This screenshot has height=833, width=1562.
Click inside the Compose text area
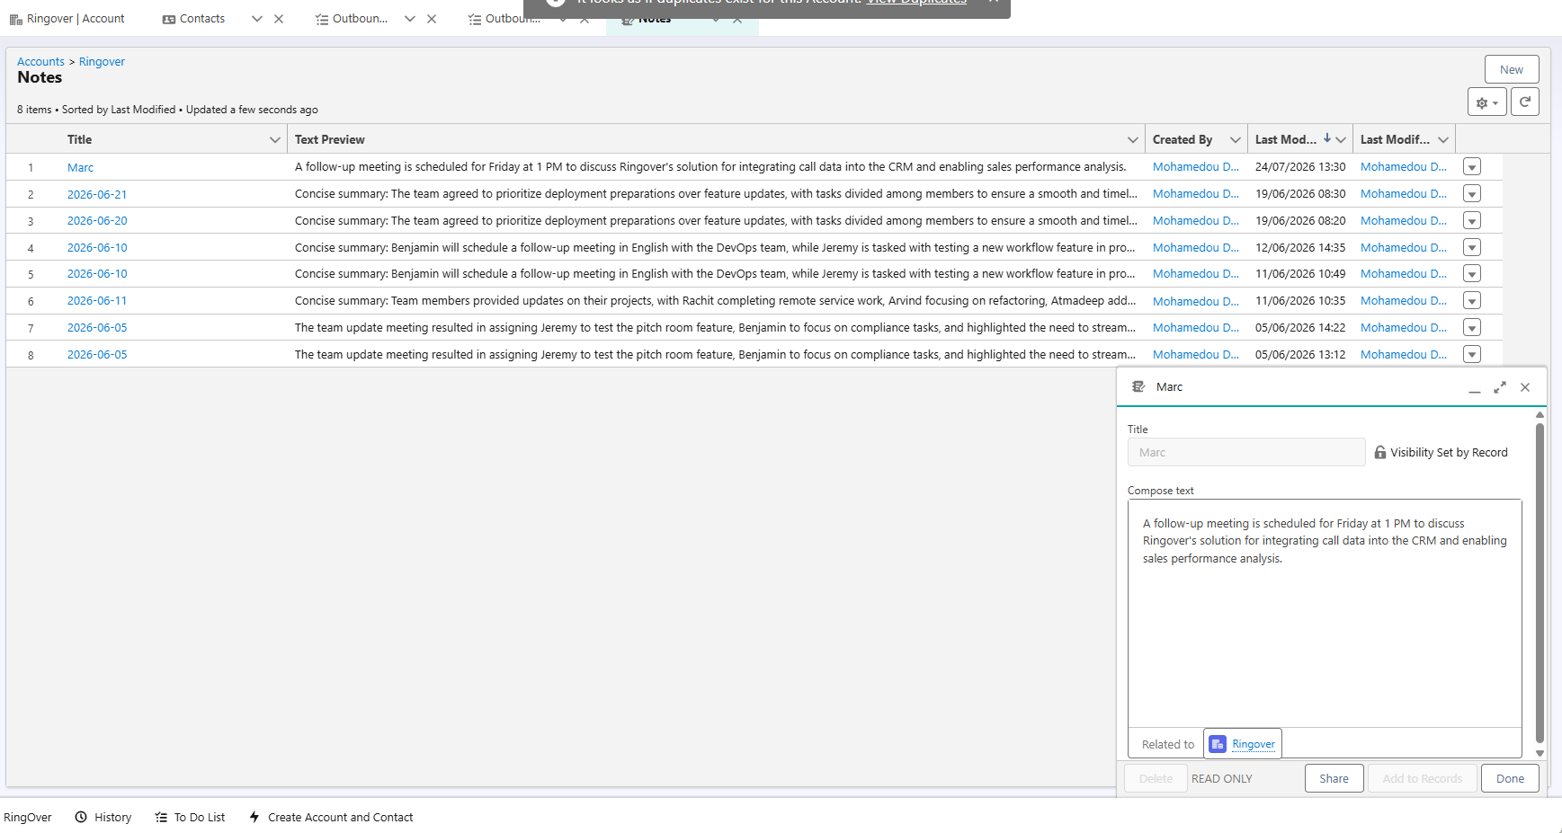(1325, 613)
